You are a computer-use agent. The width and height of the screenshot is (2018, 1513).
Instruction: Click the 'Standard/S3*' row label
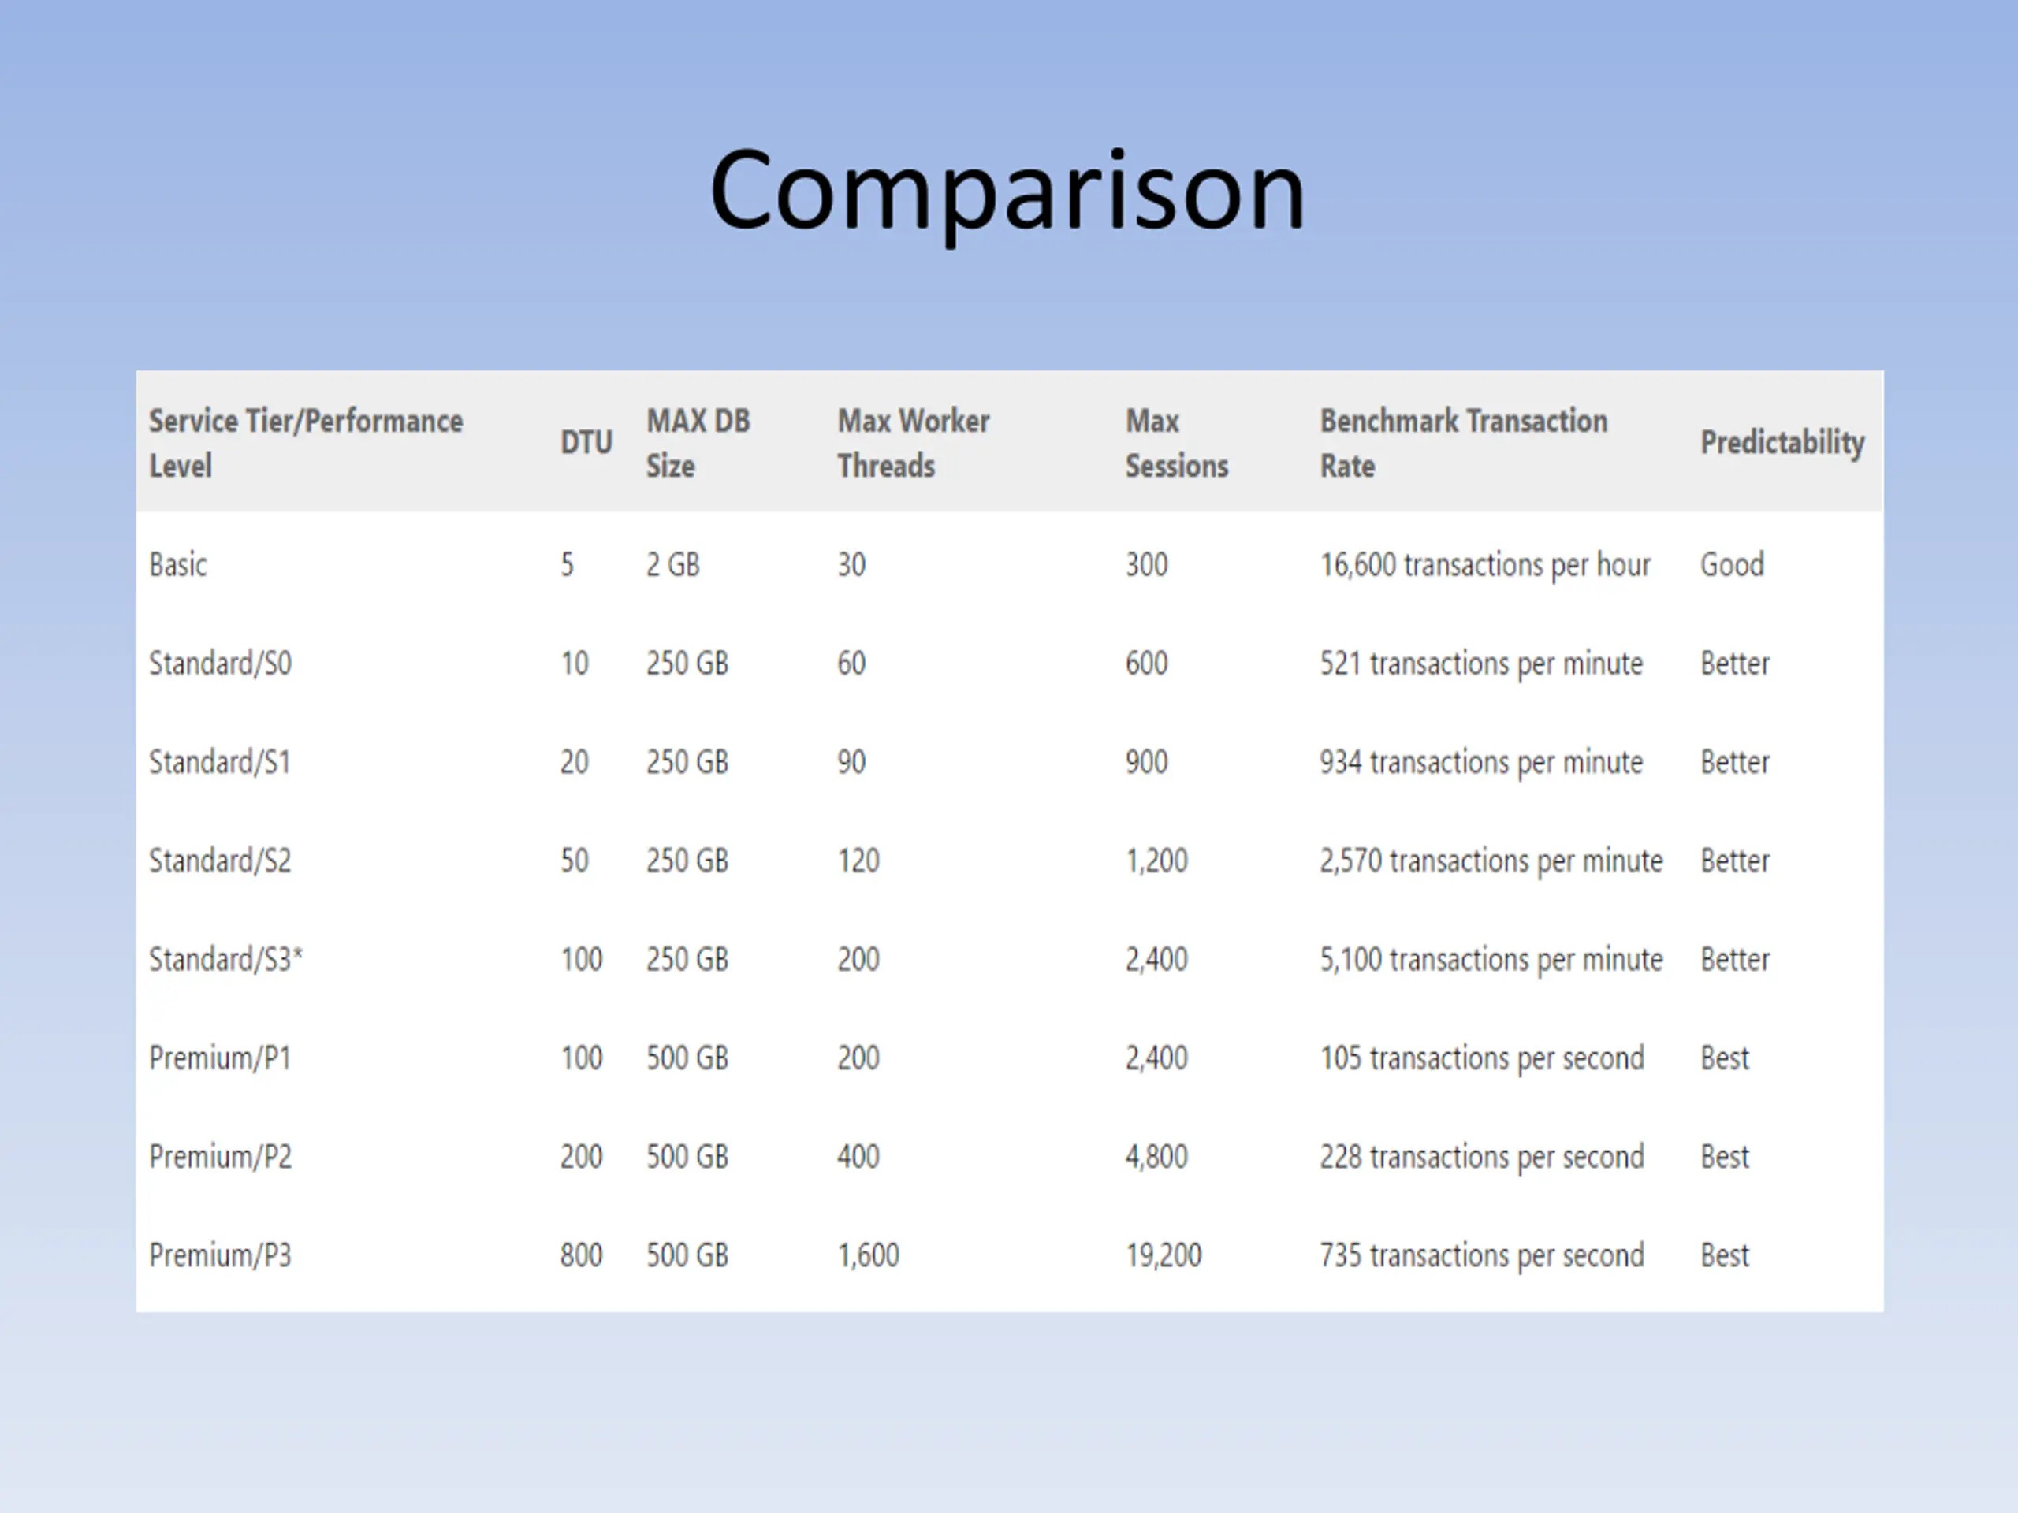[225, 958]
